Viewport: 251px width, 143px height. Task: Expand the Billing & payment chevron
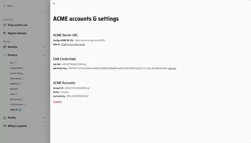(x=44, y=126)
